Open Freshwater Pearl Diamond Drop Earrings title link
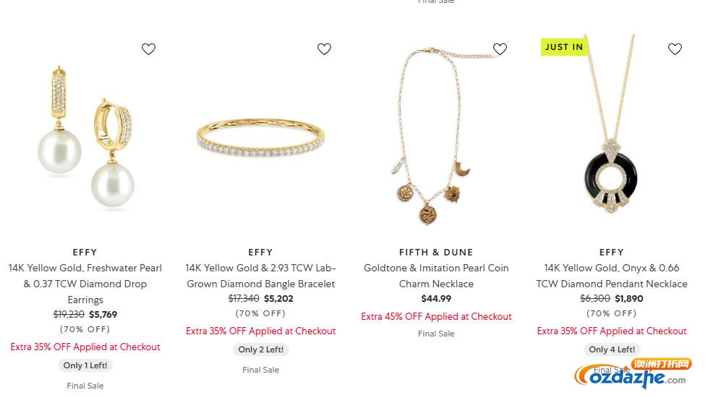 coord(85,284)
